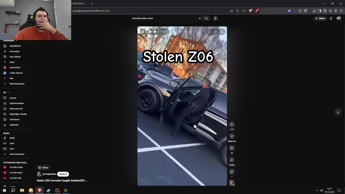Open the YouTube account avatar menu
This screenshot has height=194, width=345.
point(339,18)
